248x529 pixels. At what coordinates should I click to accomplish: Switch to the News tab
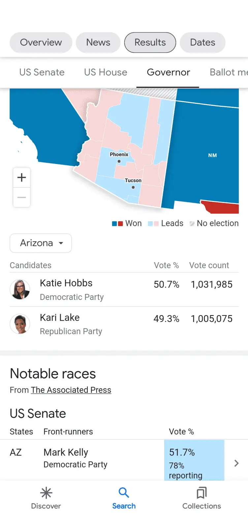coord(98,43)
